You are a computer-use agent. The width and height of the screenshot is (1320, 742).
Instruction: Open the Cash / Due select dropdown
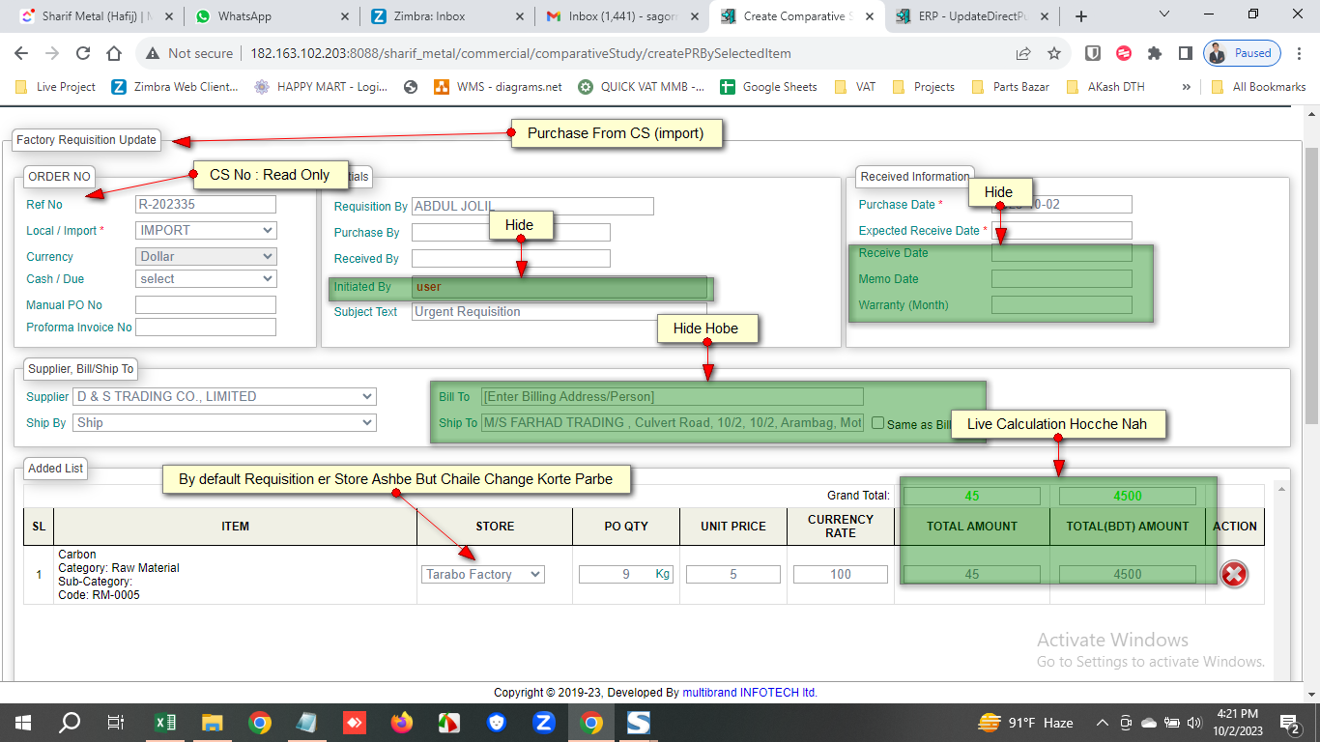click(206, 278)
